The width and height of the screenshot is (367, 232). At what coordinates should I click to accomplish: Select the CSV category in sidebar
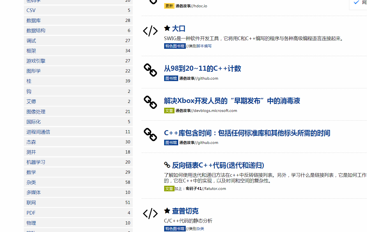[78, 10]
